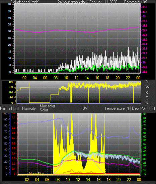The image size is (156, 184).
Task: Select the red 0.4 rainfall axis value
Action: pos(14,153)
